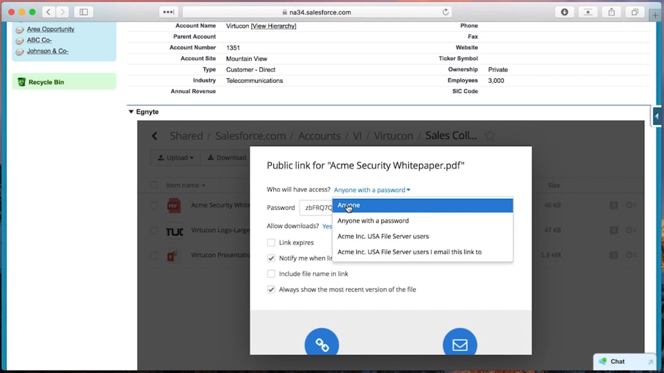
Task: Click the Recycle Bin icon in sidebar
Action: pyautogui.click(x=21, y=82)
